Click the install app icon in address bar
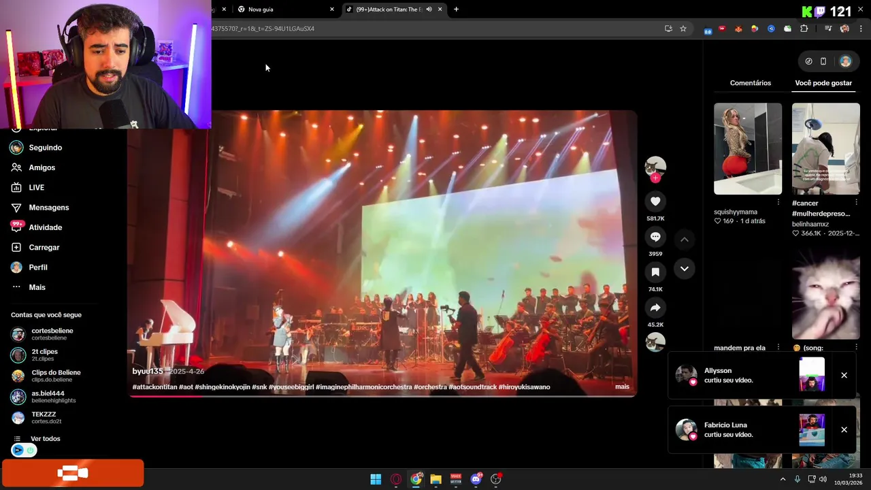 (668, 29)
